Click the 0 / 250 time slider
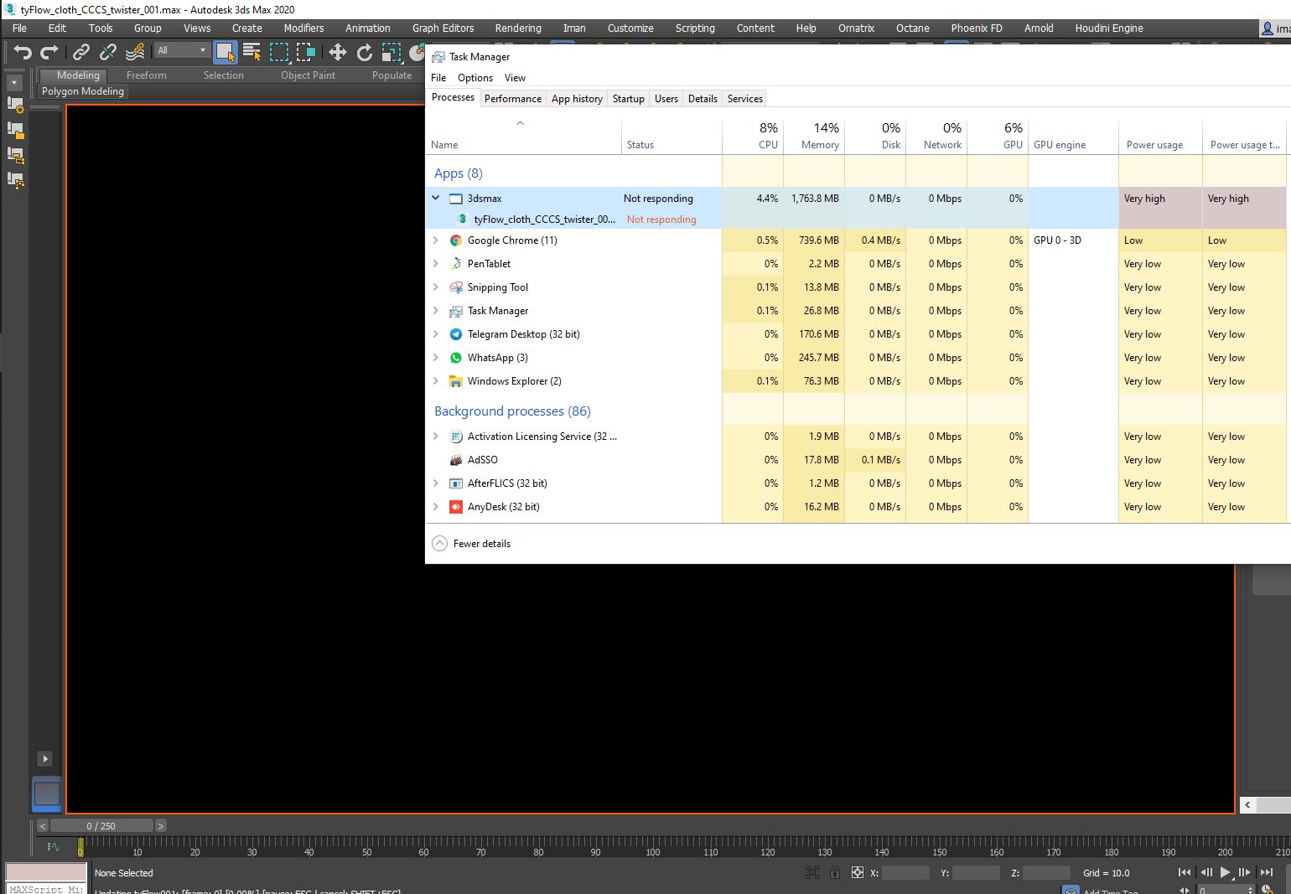 [101, 826]
